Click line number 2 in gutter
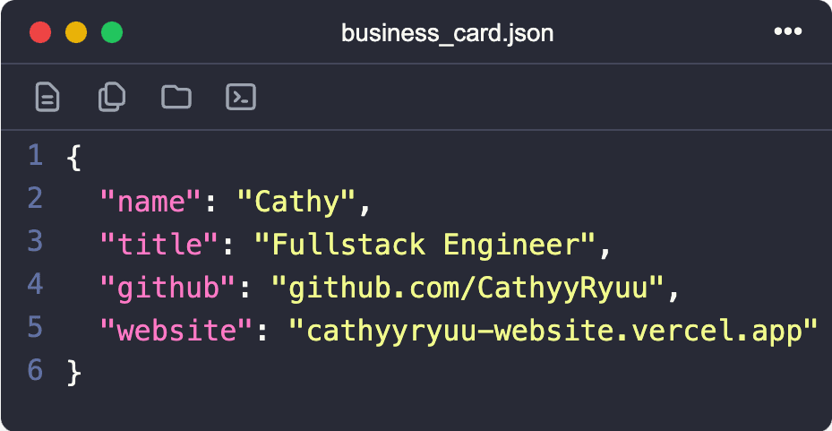Screen dimensions: 832x431 click(35, 198)
